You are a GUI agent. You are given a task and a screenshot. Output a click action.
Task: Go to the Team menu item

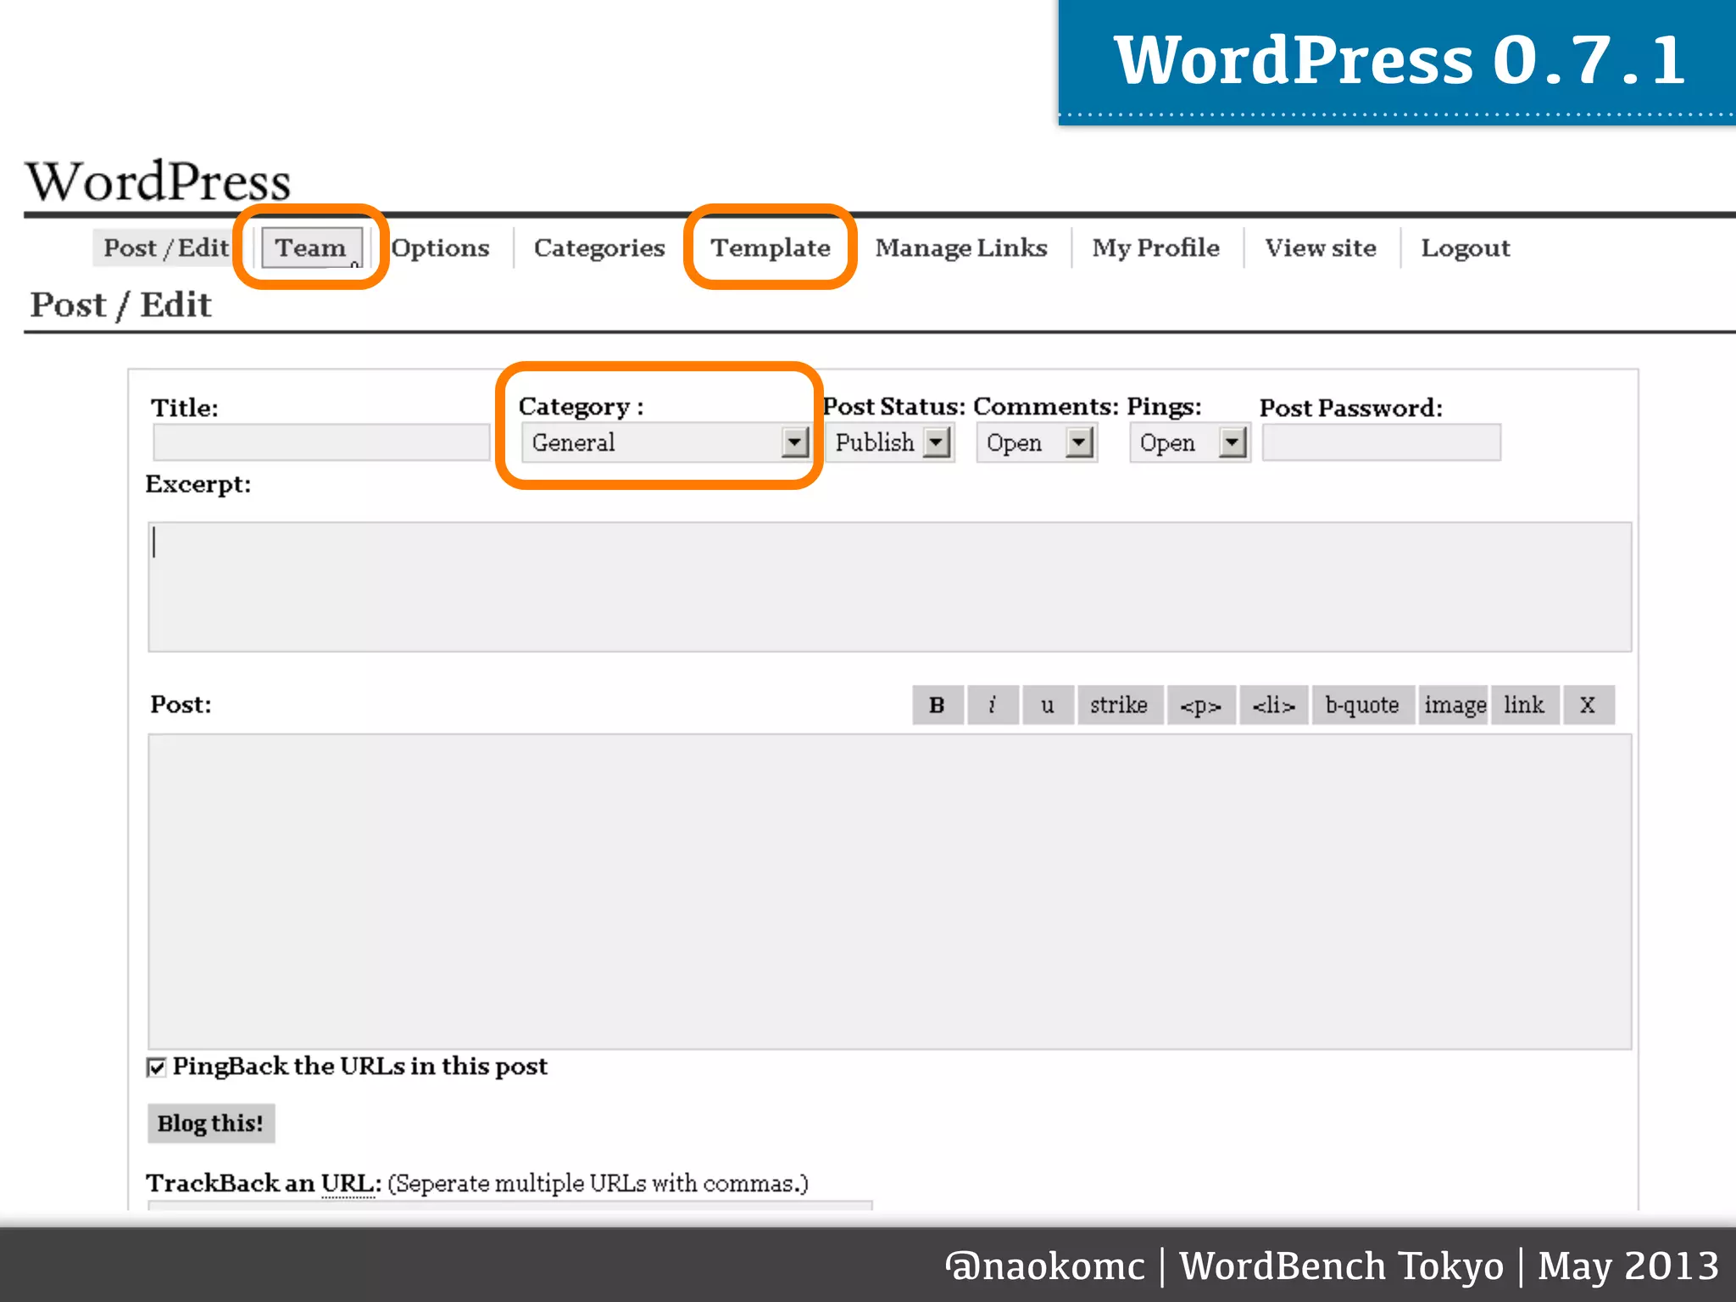[x=311, y=248]
